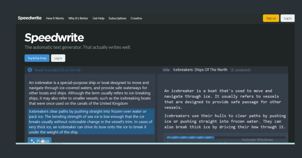Edit title field Icebreakers: Ships Of The North

pos(200,70)
